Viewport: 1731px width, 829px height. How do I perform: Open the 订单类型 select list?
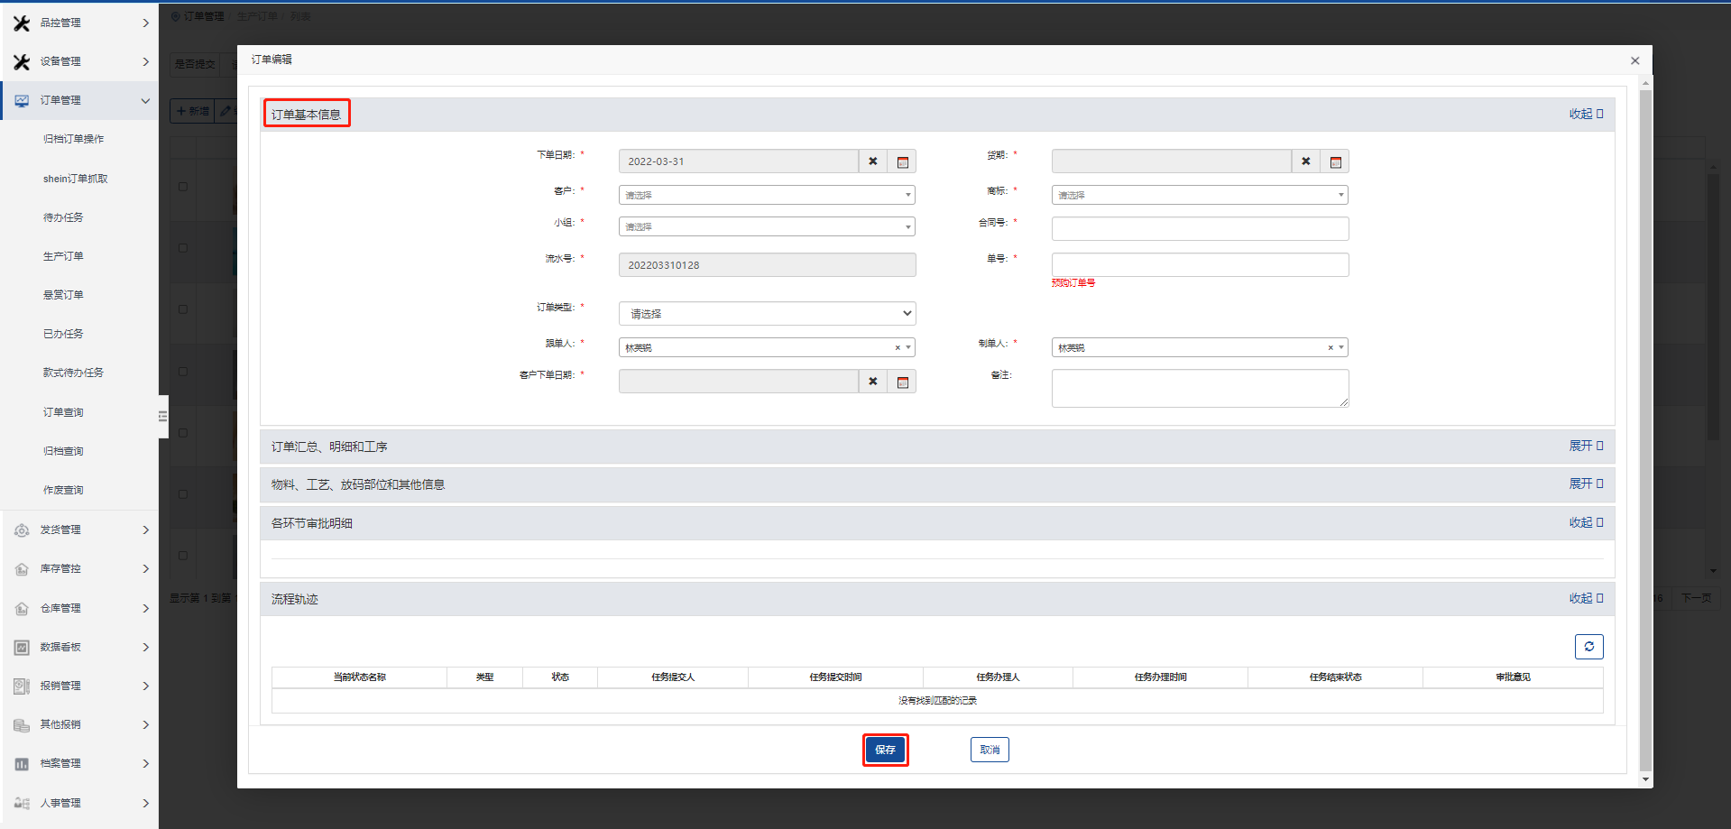click(x=766, y=314)
